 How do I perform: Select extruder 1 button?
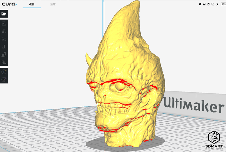tap(4, 72)
